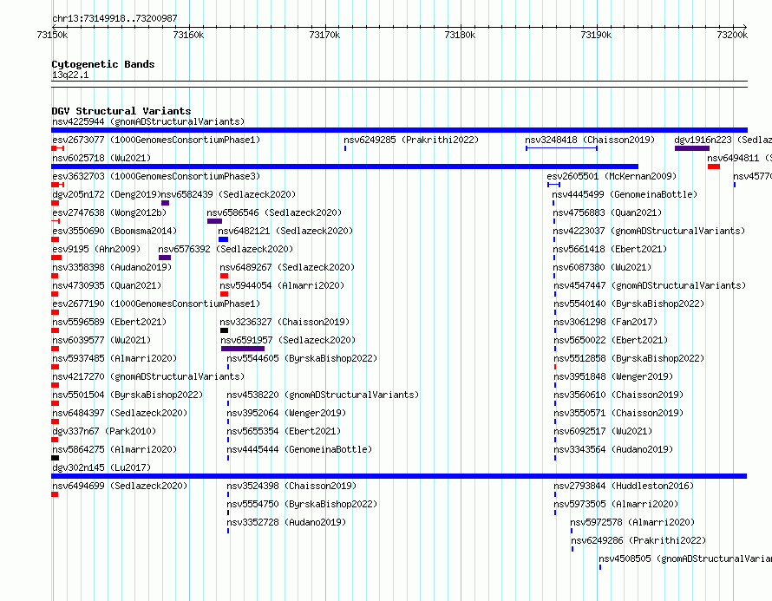Open esv2677190 (1000GenomesConsortiumPhase1) label
The image size is (772, 601).
click(x=156, y=304)
